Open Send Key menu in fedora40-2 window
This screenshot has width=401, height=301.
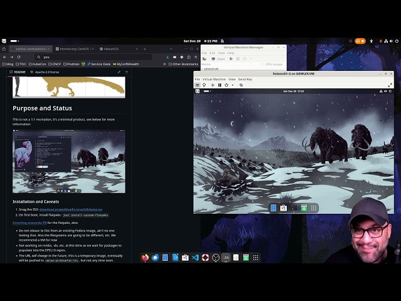245,80
